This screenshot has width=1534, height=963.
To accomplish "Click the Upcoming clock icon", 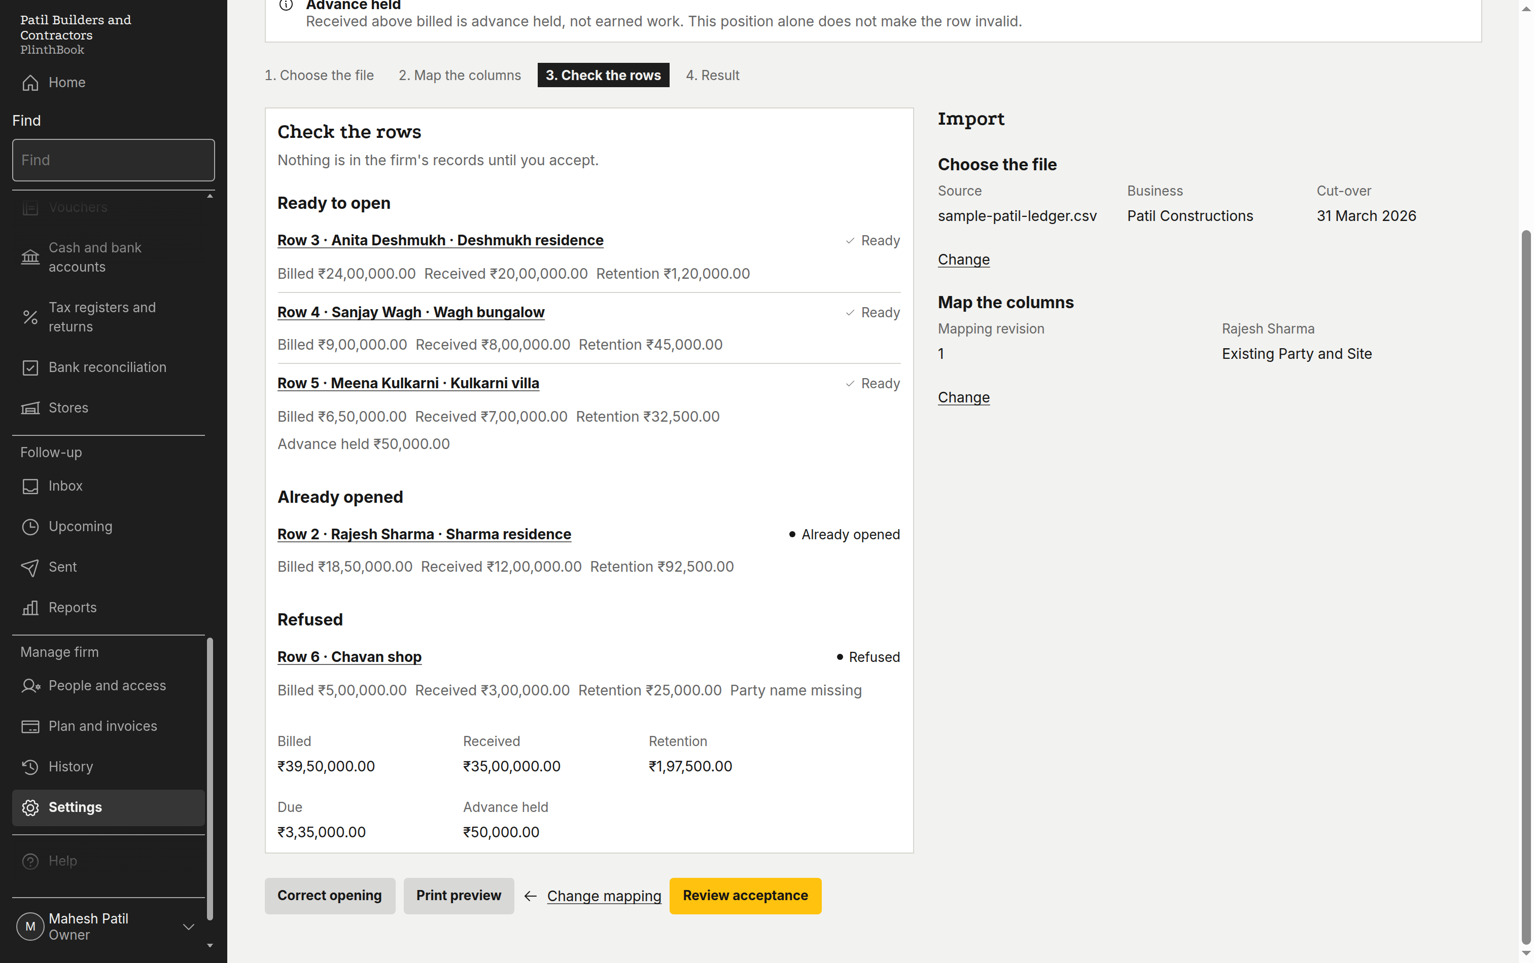I will [x=30, y=527].
